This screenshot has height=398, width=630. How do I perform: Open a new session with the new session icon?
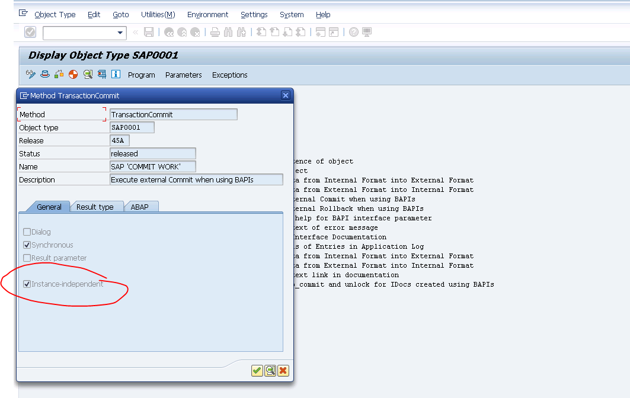pyautogui.click(x=321, y=33)
